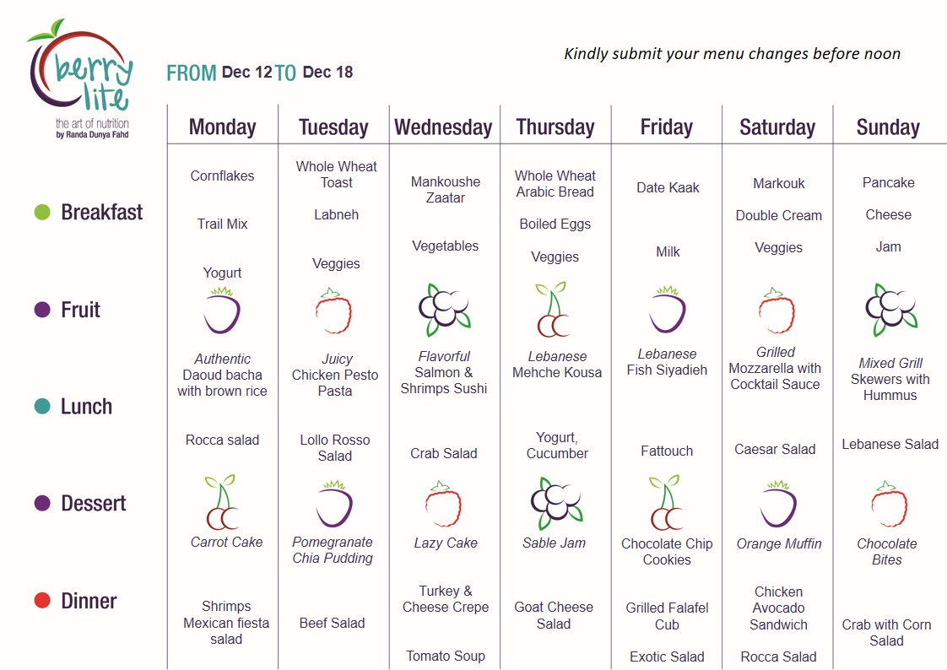Click the cherry icon above Chocolate Chip Cookies

[x=666, y=502]
